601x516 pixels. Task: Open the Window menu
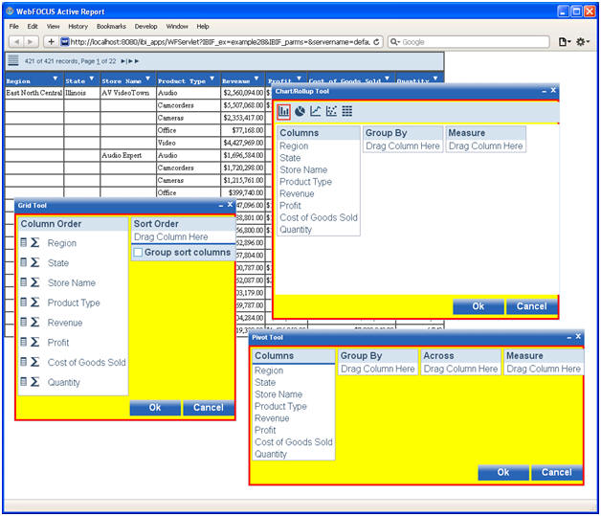click(x=177, y=27)
